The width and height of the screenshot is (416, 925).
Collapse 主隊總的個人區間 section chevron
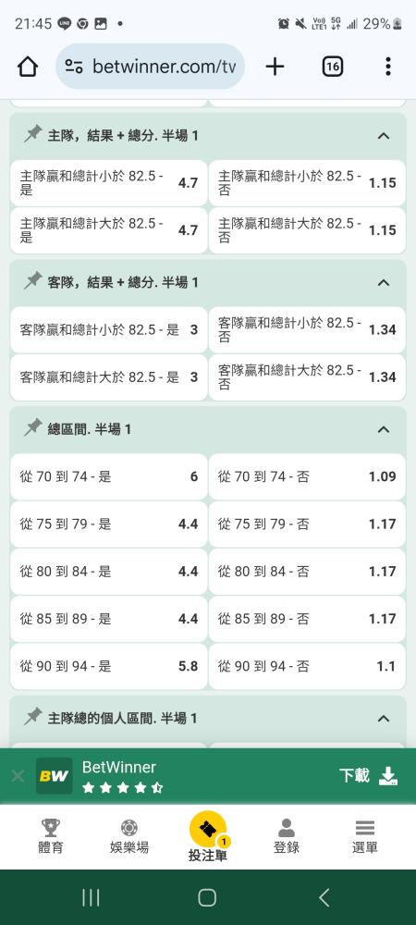coord(383,719)
